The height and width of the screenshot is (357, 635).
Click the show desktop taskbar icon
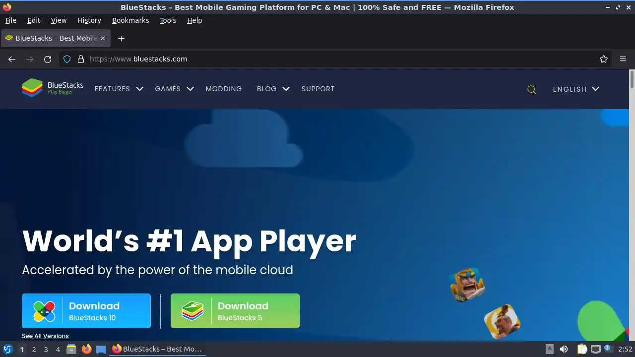[101, 349]
